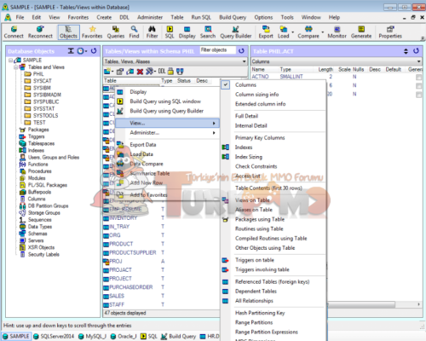The width and height of the screenshot is (426, 341).
Task: Toggle the Objects toolbar button
Action: pos(68,32)
